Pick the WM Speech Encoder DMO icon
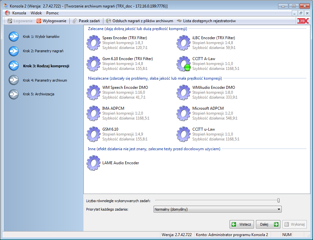313x240 pixels. [x=94, y=92]
